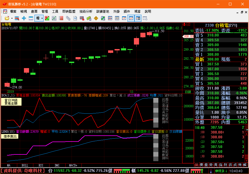This screenshot has width=249, height=174.
Task: Select the two stacked charts layout icon
Action: coord(110,18)
